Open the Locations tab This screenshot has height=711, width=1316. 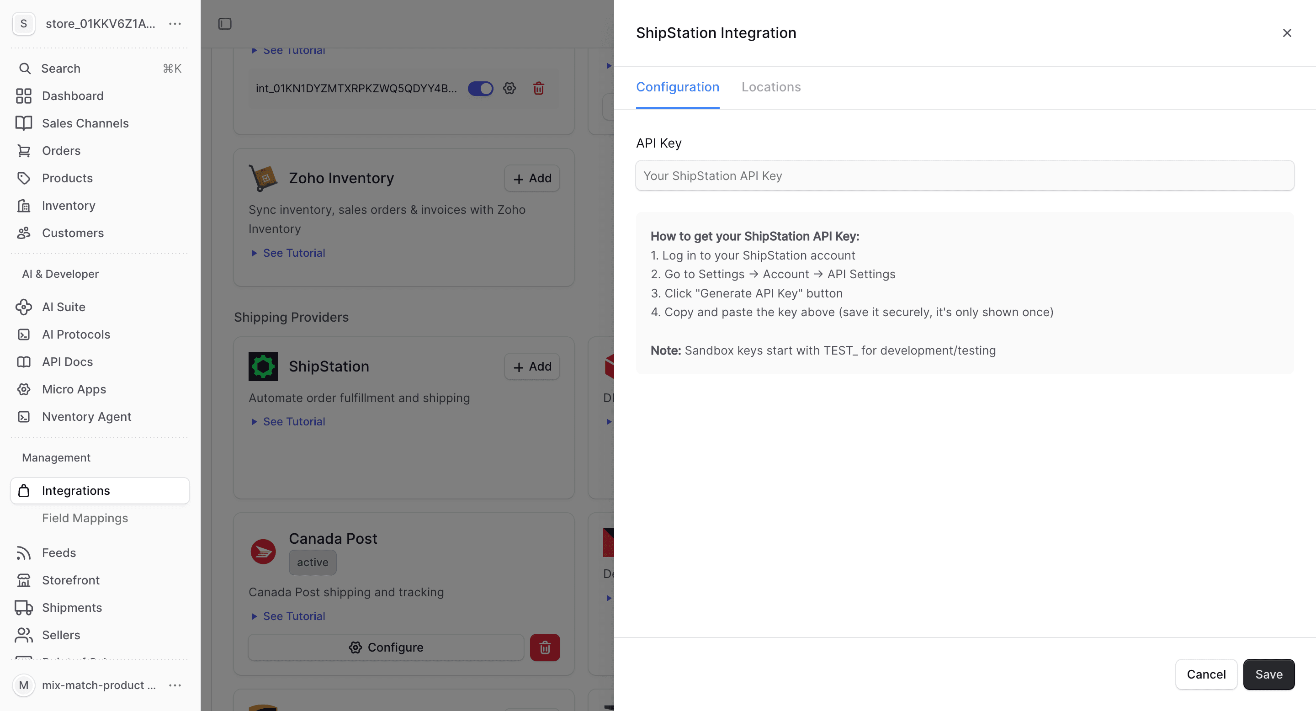pyautogui.click(x=771, y=87)
